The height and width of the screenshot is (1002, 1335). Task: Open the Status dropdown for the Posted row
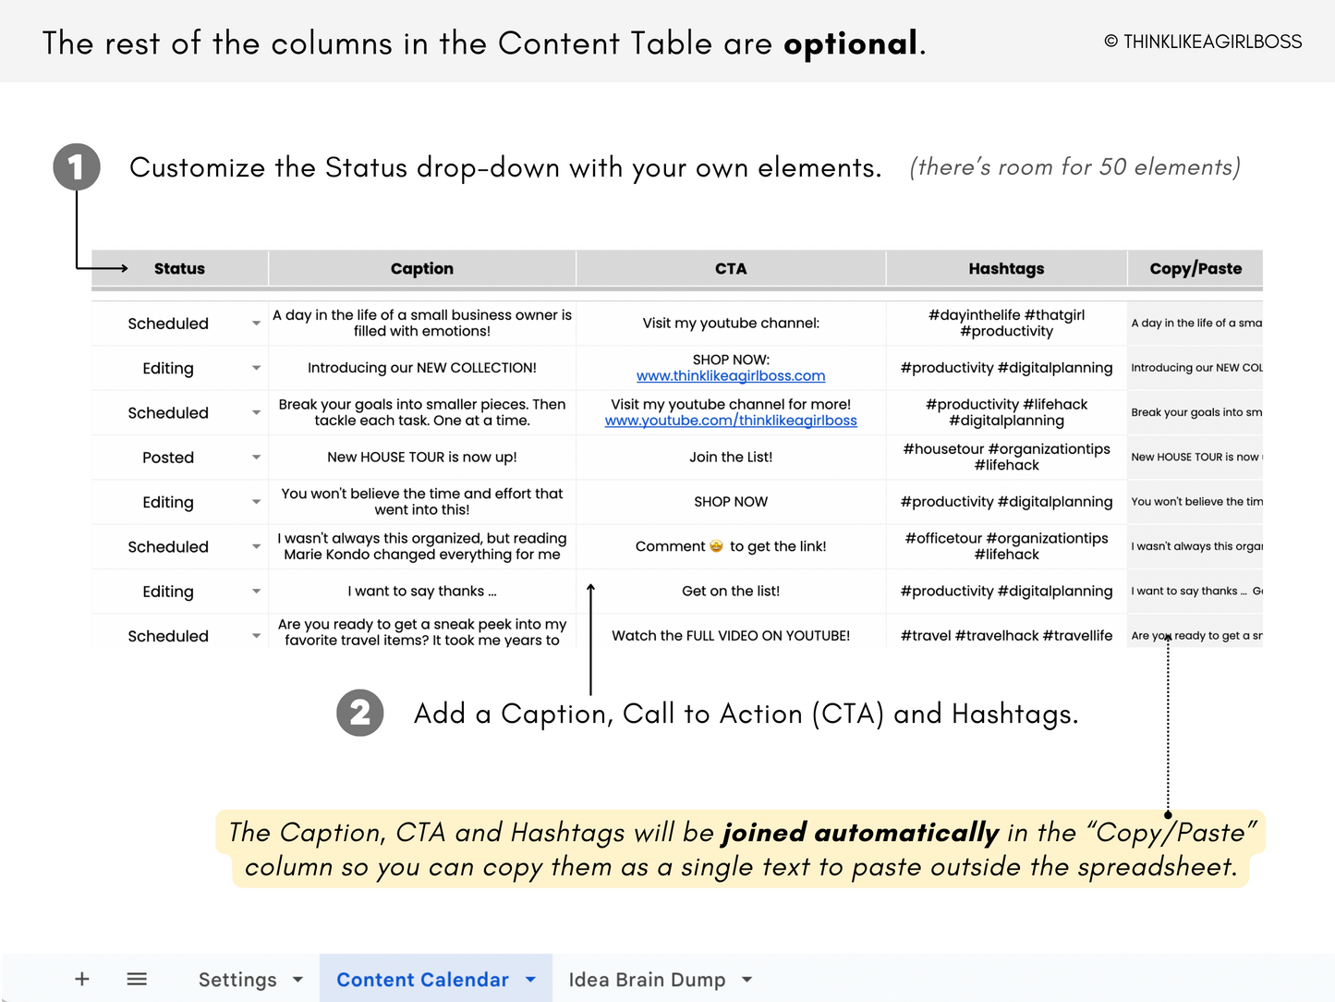pos(256,457)
